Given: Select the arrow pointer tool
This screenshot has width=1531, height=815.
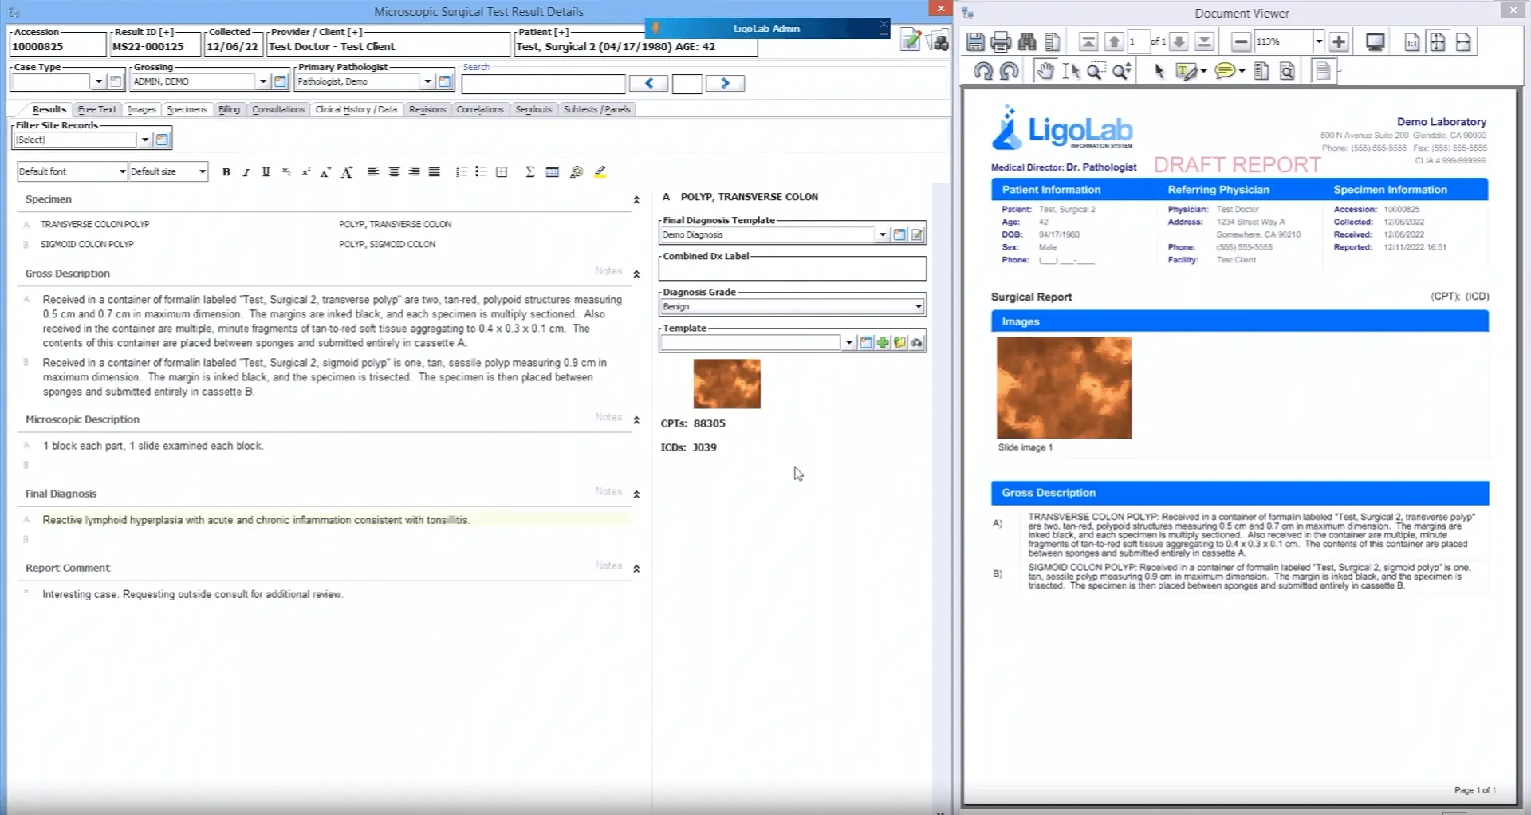Looking at the screenshot, I should 1159,72.
